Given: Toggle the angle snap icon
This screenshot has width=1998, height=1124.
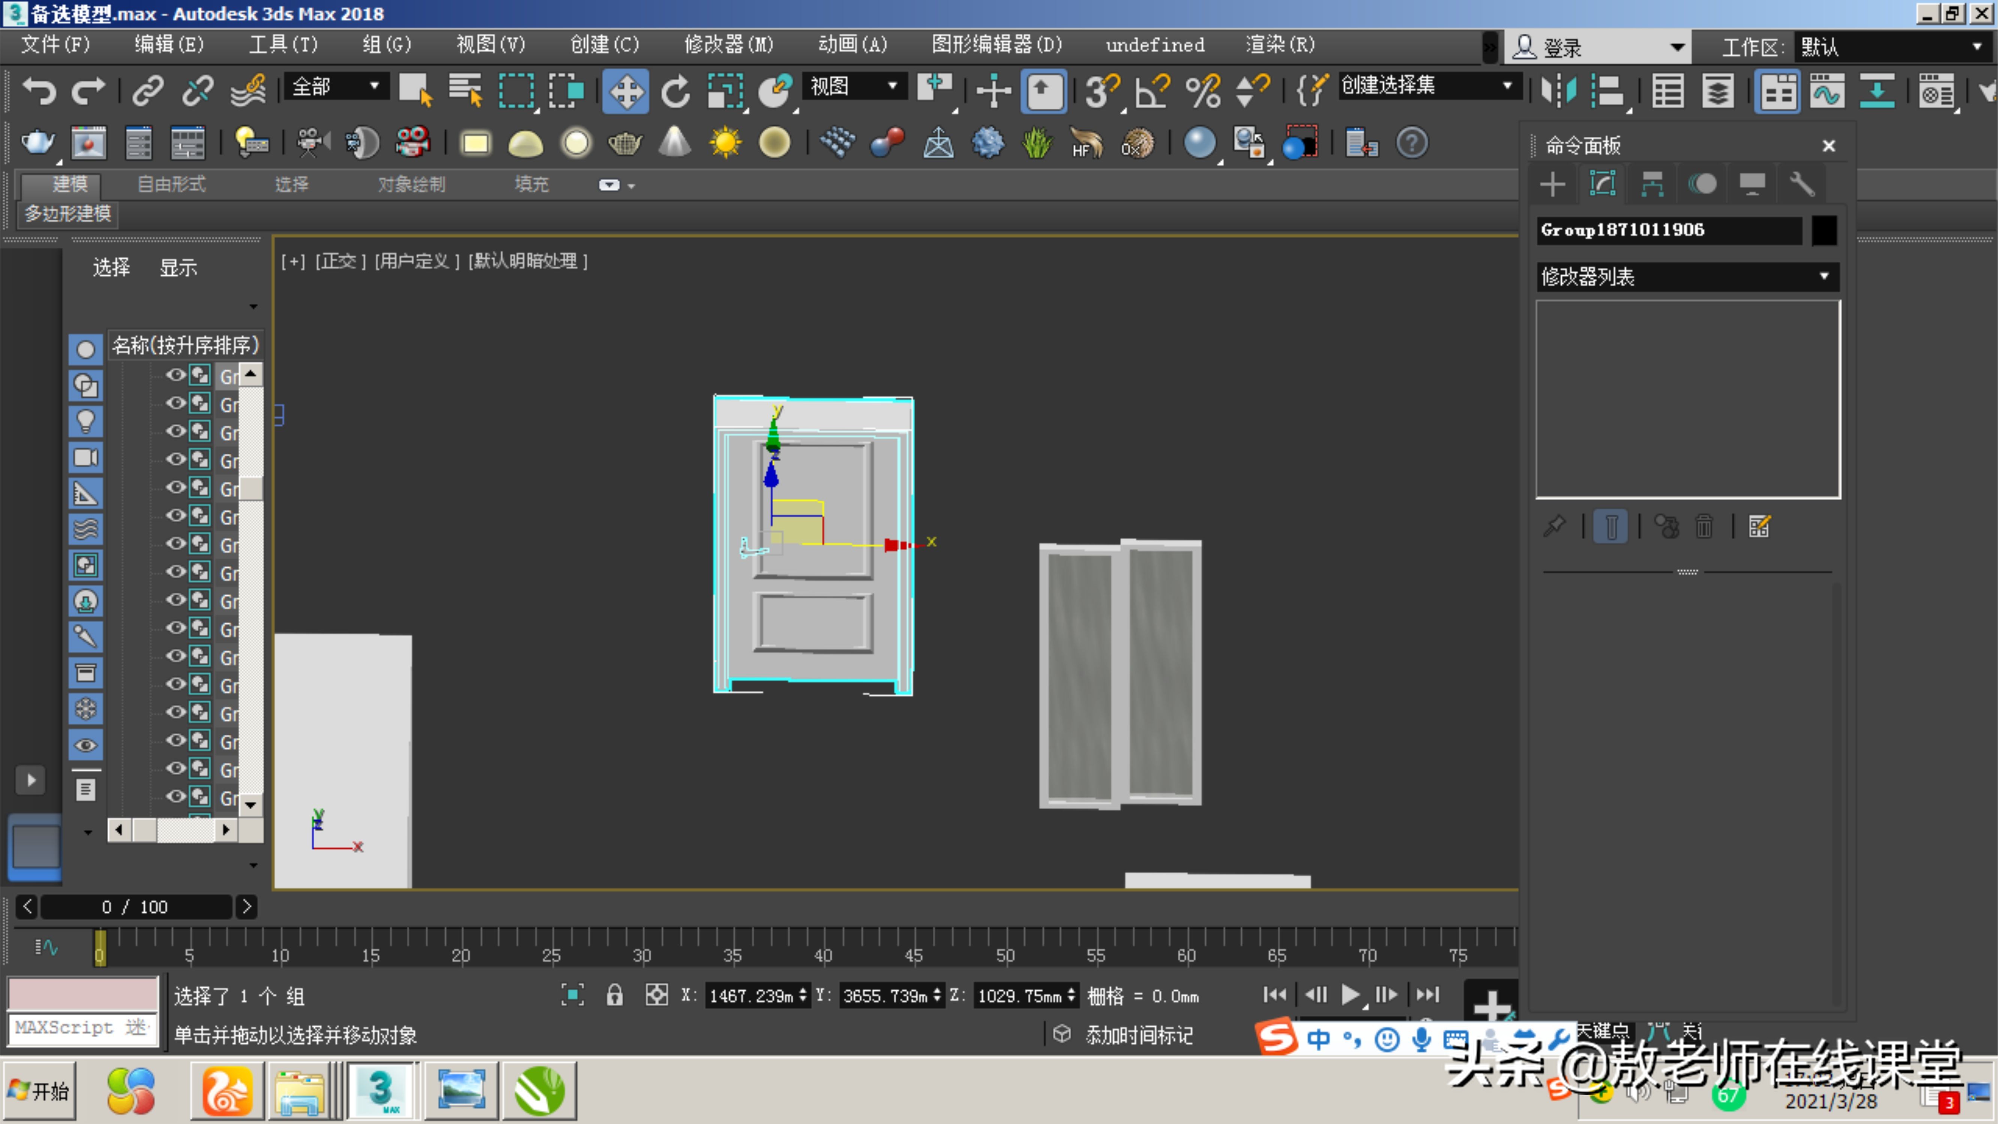Looking at the screenshot, I should (1151, 91).
